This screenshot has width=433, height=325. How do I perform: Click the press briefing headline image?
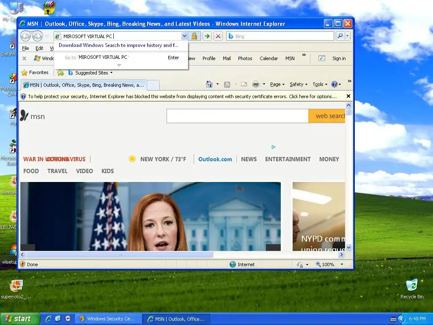click(151, 216)
